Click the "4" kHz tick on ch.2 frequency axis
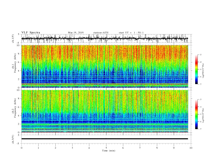The width and height of the screenshot is (215, 166). pyautogui.click(x=19, y=116)
